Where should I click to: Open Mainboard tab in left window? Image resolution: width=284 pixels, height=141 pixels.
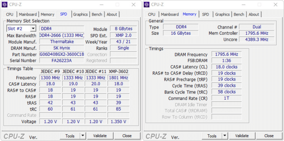[28, 14]
